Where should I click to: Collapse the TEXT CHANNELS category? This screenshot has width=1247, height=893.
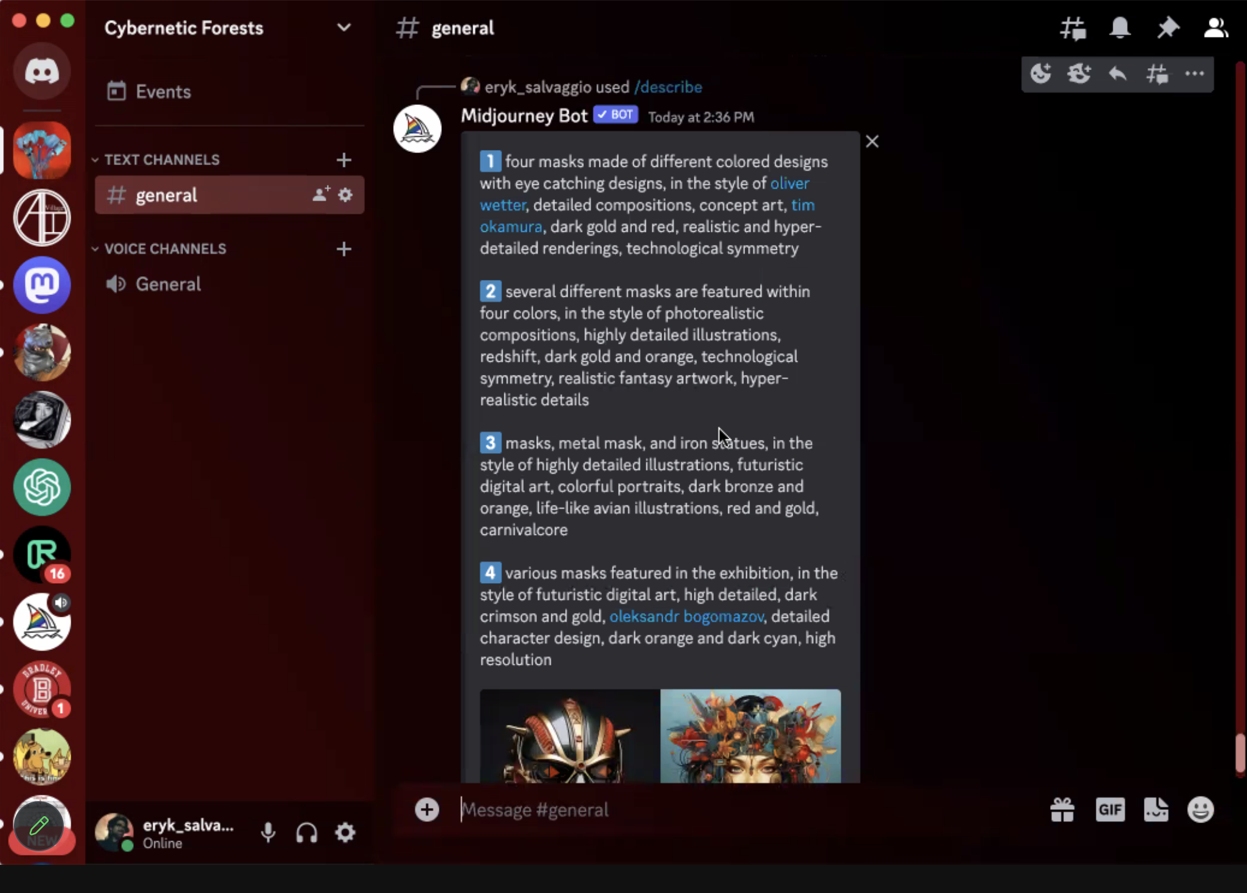click(161, 160)
